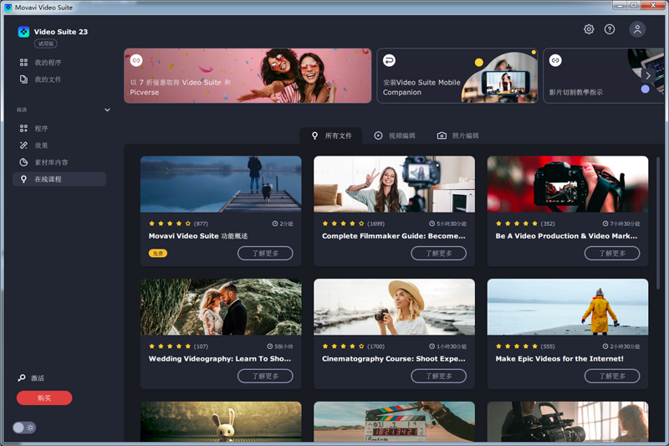Screen dimensions: 669x446
Task: Click the Make Epic Videos course title
Action: point(559,358)
